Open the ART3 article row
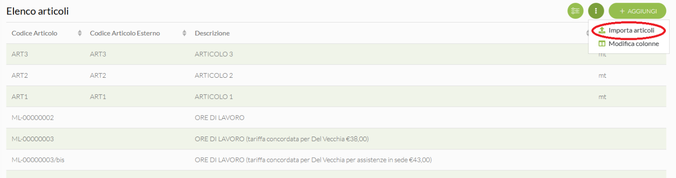Screen dimensions: 676x178 336,54
